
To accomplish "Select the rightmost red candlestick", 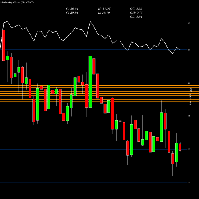I will pos(180,147).
